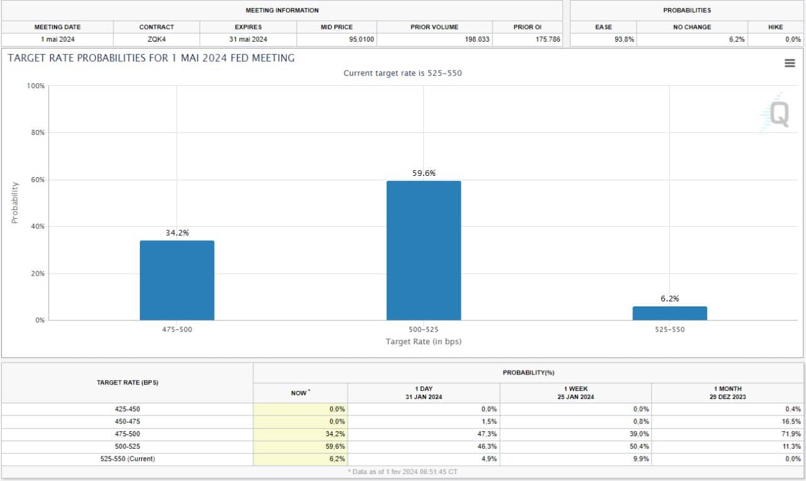Select the 47,3% one-day cell
The image size is (806, 481).
point(424,434)
